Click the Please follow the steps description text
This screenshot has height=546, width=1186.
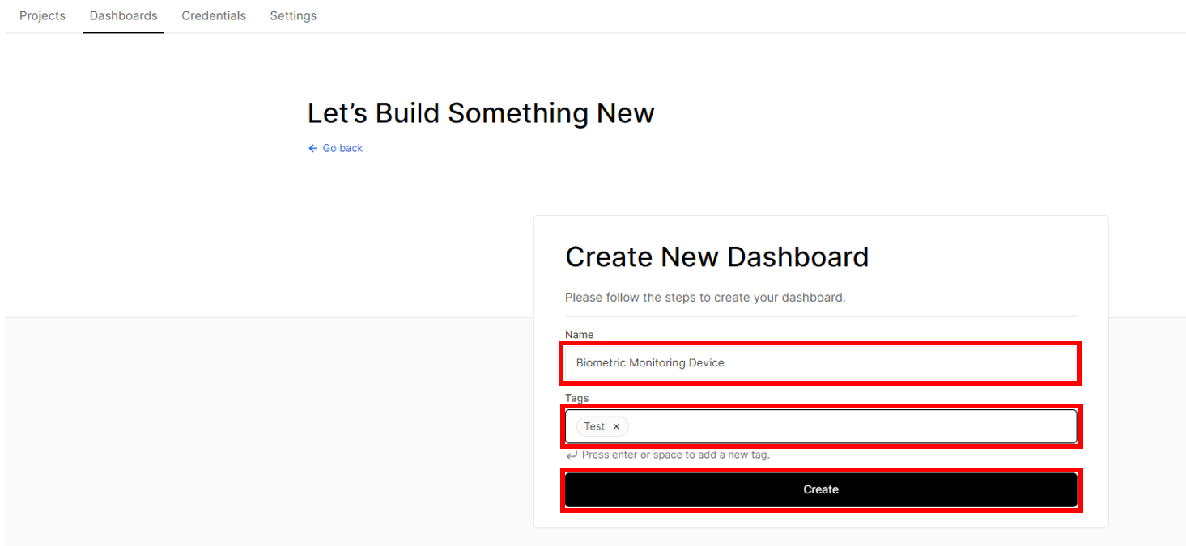coord(705,297)
